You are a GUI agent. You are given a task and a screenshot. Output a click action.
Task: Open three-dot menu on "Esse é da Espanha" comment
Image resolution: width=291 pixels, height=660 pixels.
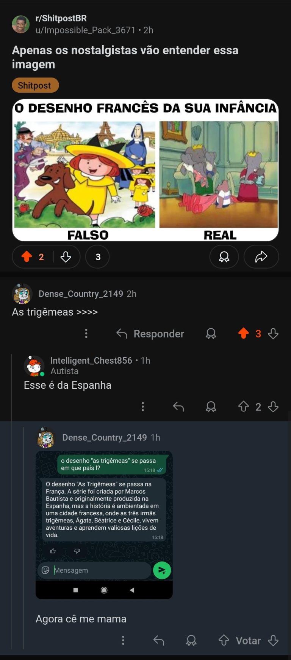click(142, 407)
